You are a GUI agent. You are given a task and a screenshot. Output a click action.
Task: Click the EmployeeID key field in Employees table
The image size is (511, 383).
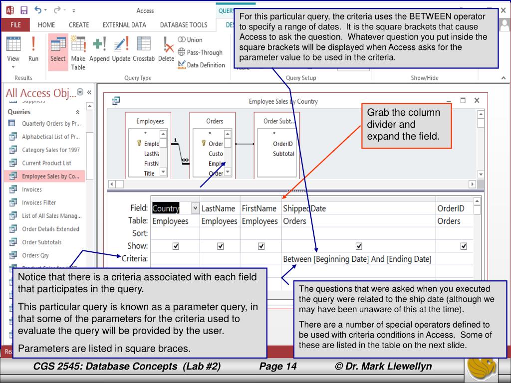(148, 144)
